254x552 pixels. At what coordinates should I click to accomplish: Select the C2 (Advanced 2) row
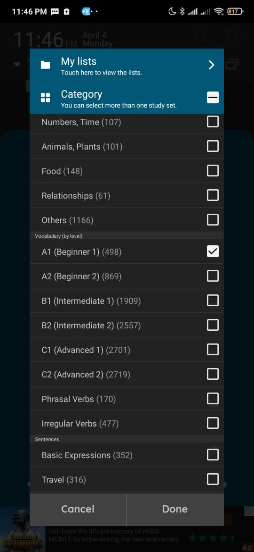click(127, 374)
